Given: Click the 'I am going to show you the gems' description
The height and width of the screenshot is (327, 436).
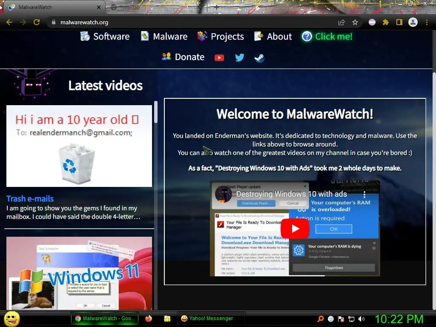Looking at the screenshot, I should (73, 212).
